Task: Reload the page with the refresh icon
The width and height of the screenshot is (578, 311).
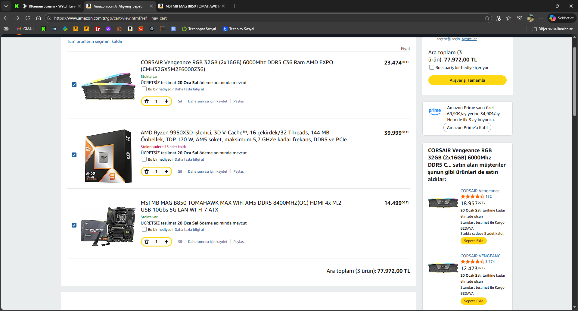Action: (28, 18)
